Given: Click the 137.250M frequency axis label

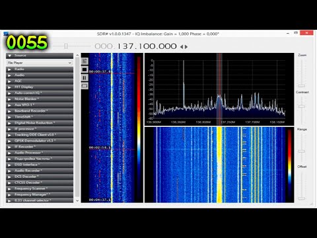Looking at the screenshot, I should pos(228,122).
